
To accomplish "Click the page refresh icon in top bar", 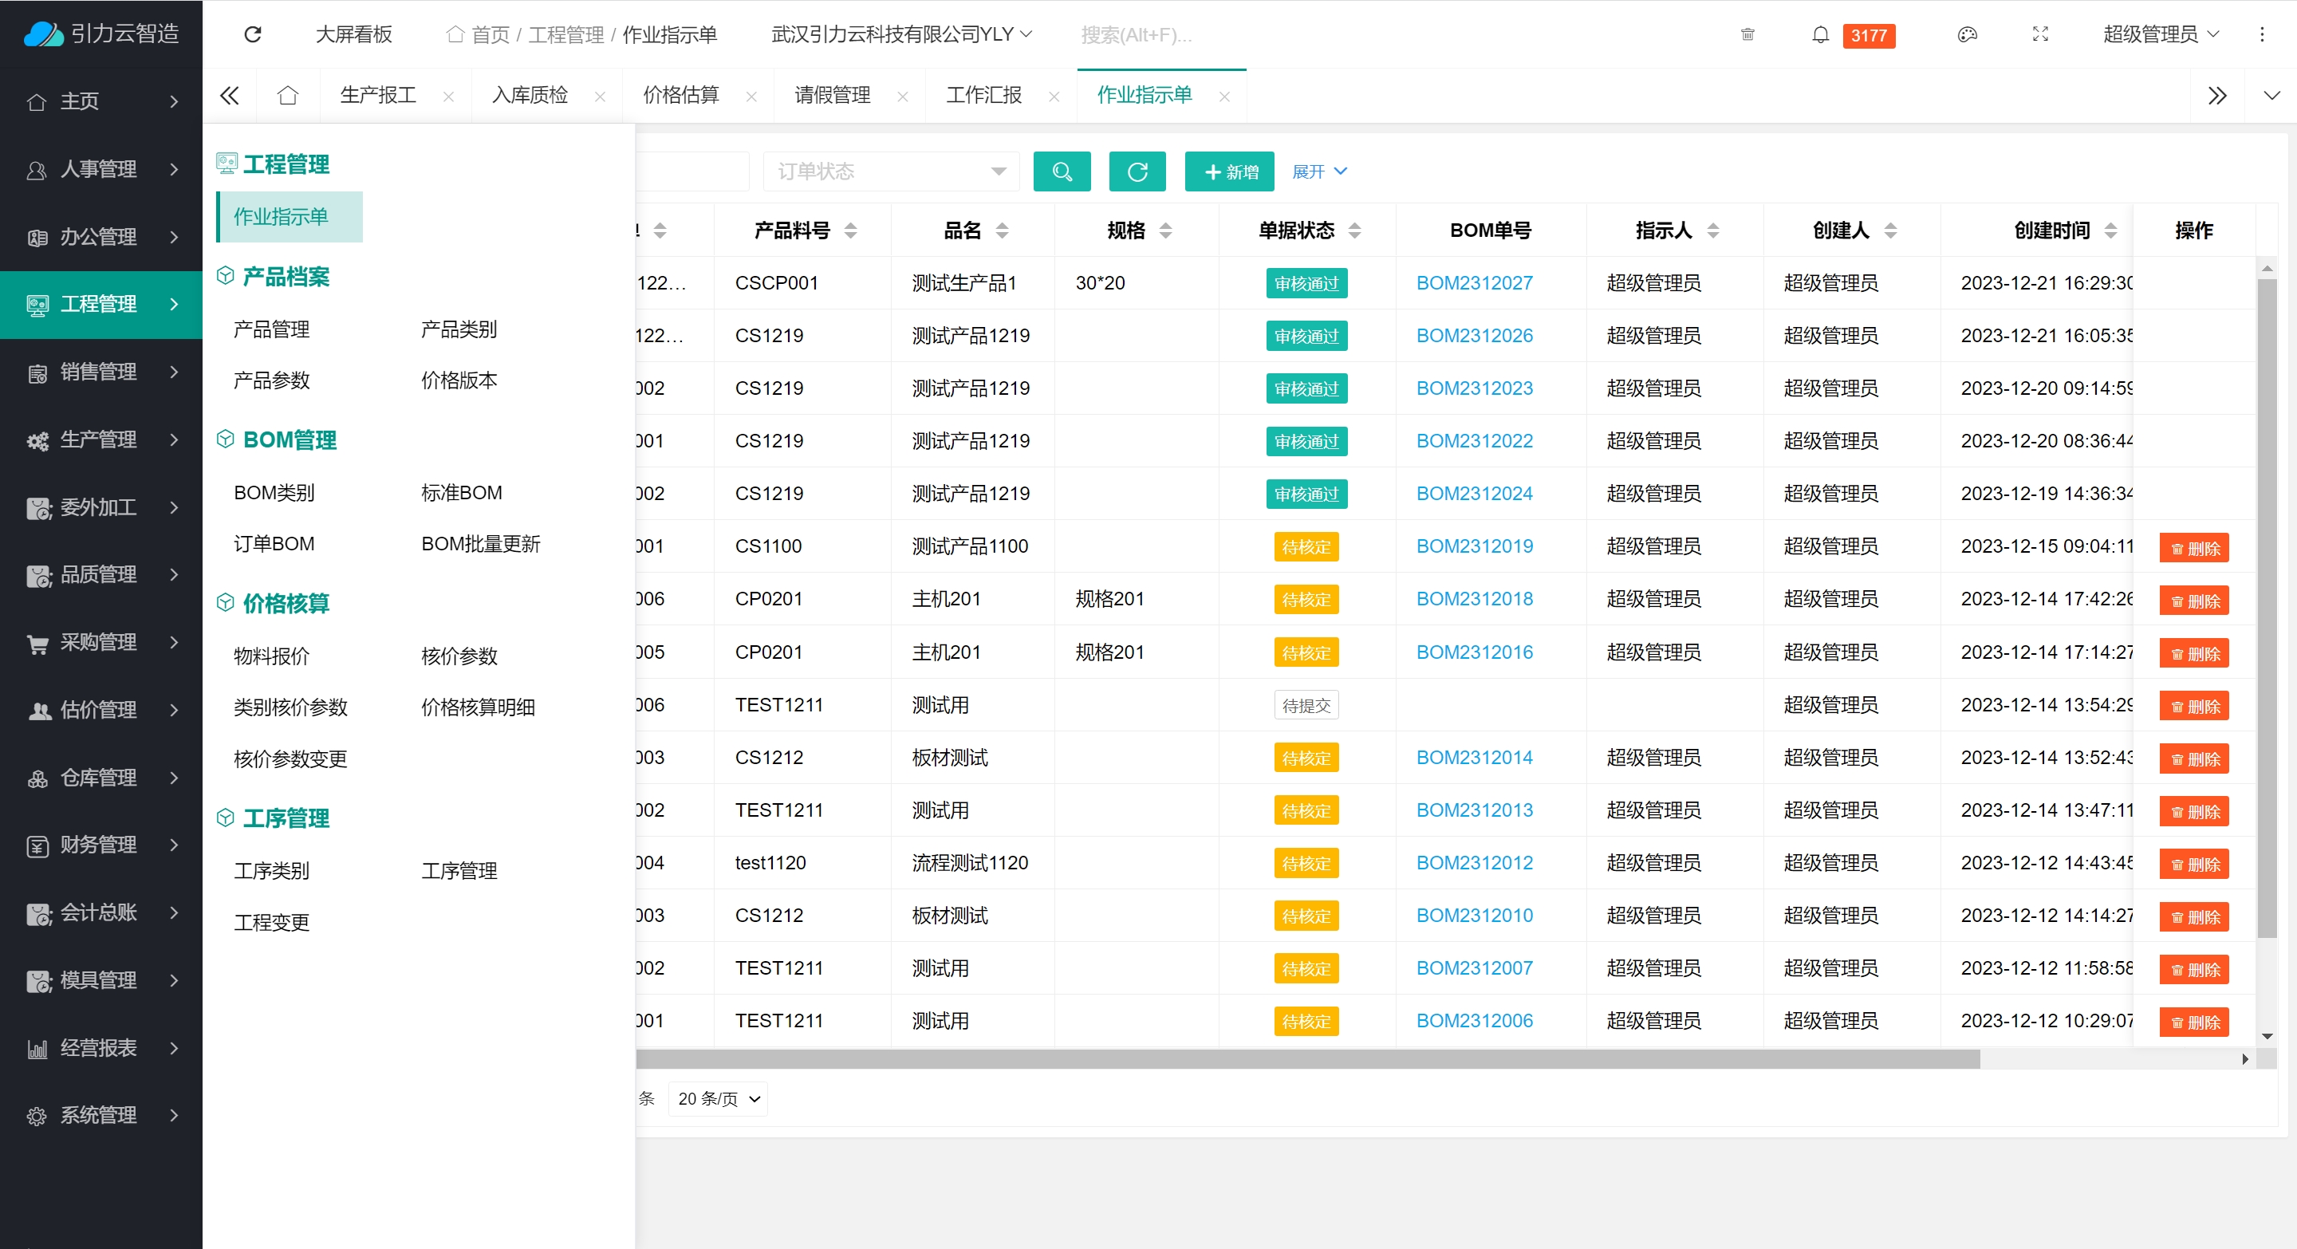I will pyautogui.click(x=252, y=35).
